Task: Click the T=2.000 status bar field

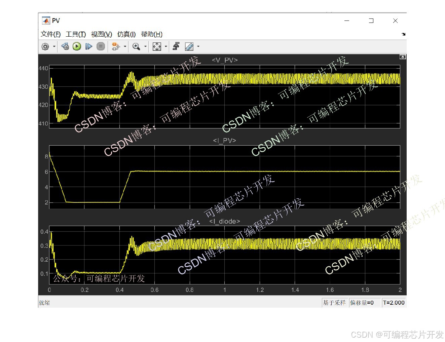Action: coord(394,303)
